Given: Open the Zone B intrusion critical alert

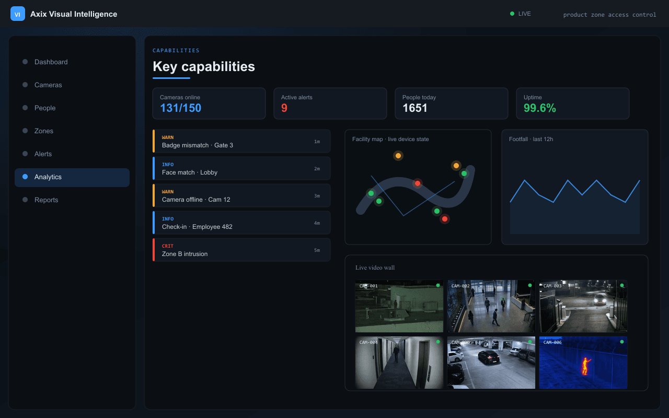Looking at the screenshot, I should coord(241,250).
